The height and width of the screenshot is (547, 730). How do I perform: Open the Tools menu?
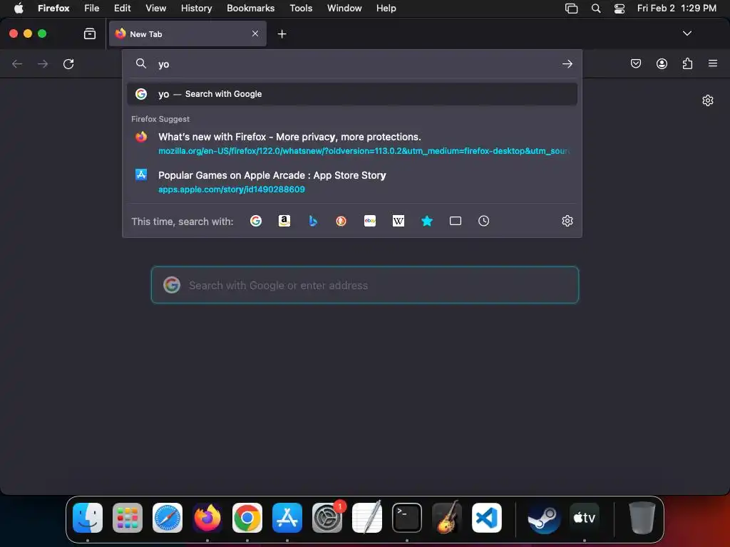click(301, 8)
